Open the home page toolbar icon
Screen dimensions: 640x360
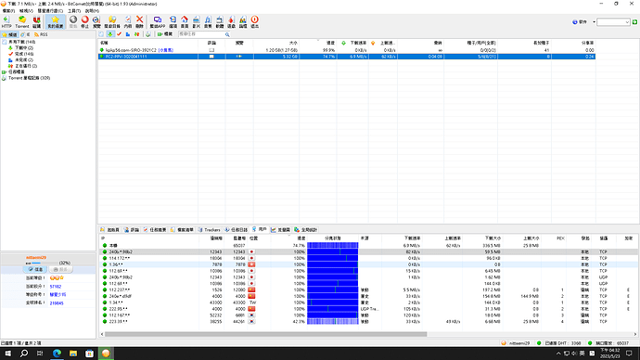click(x=185, y=21)
